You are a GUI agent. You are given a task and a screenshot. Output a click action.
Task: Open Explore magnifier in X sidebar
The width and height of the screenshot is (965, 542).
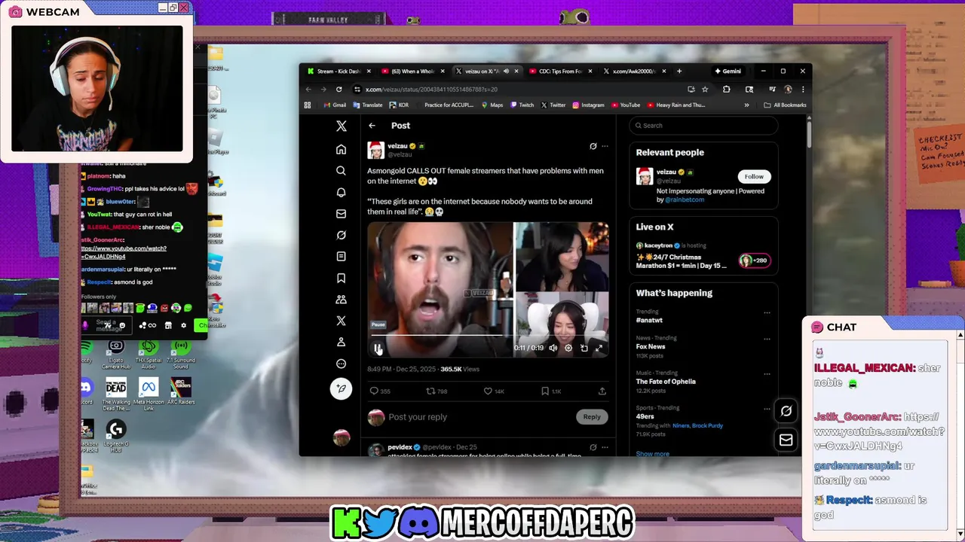pos(341,171)
